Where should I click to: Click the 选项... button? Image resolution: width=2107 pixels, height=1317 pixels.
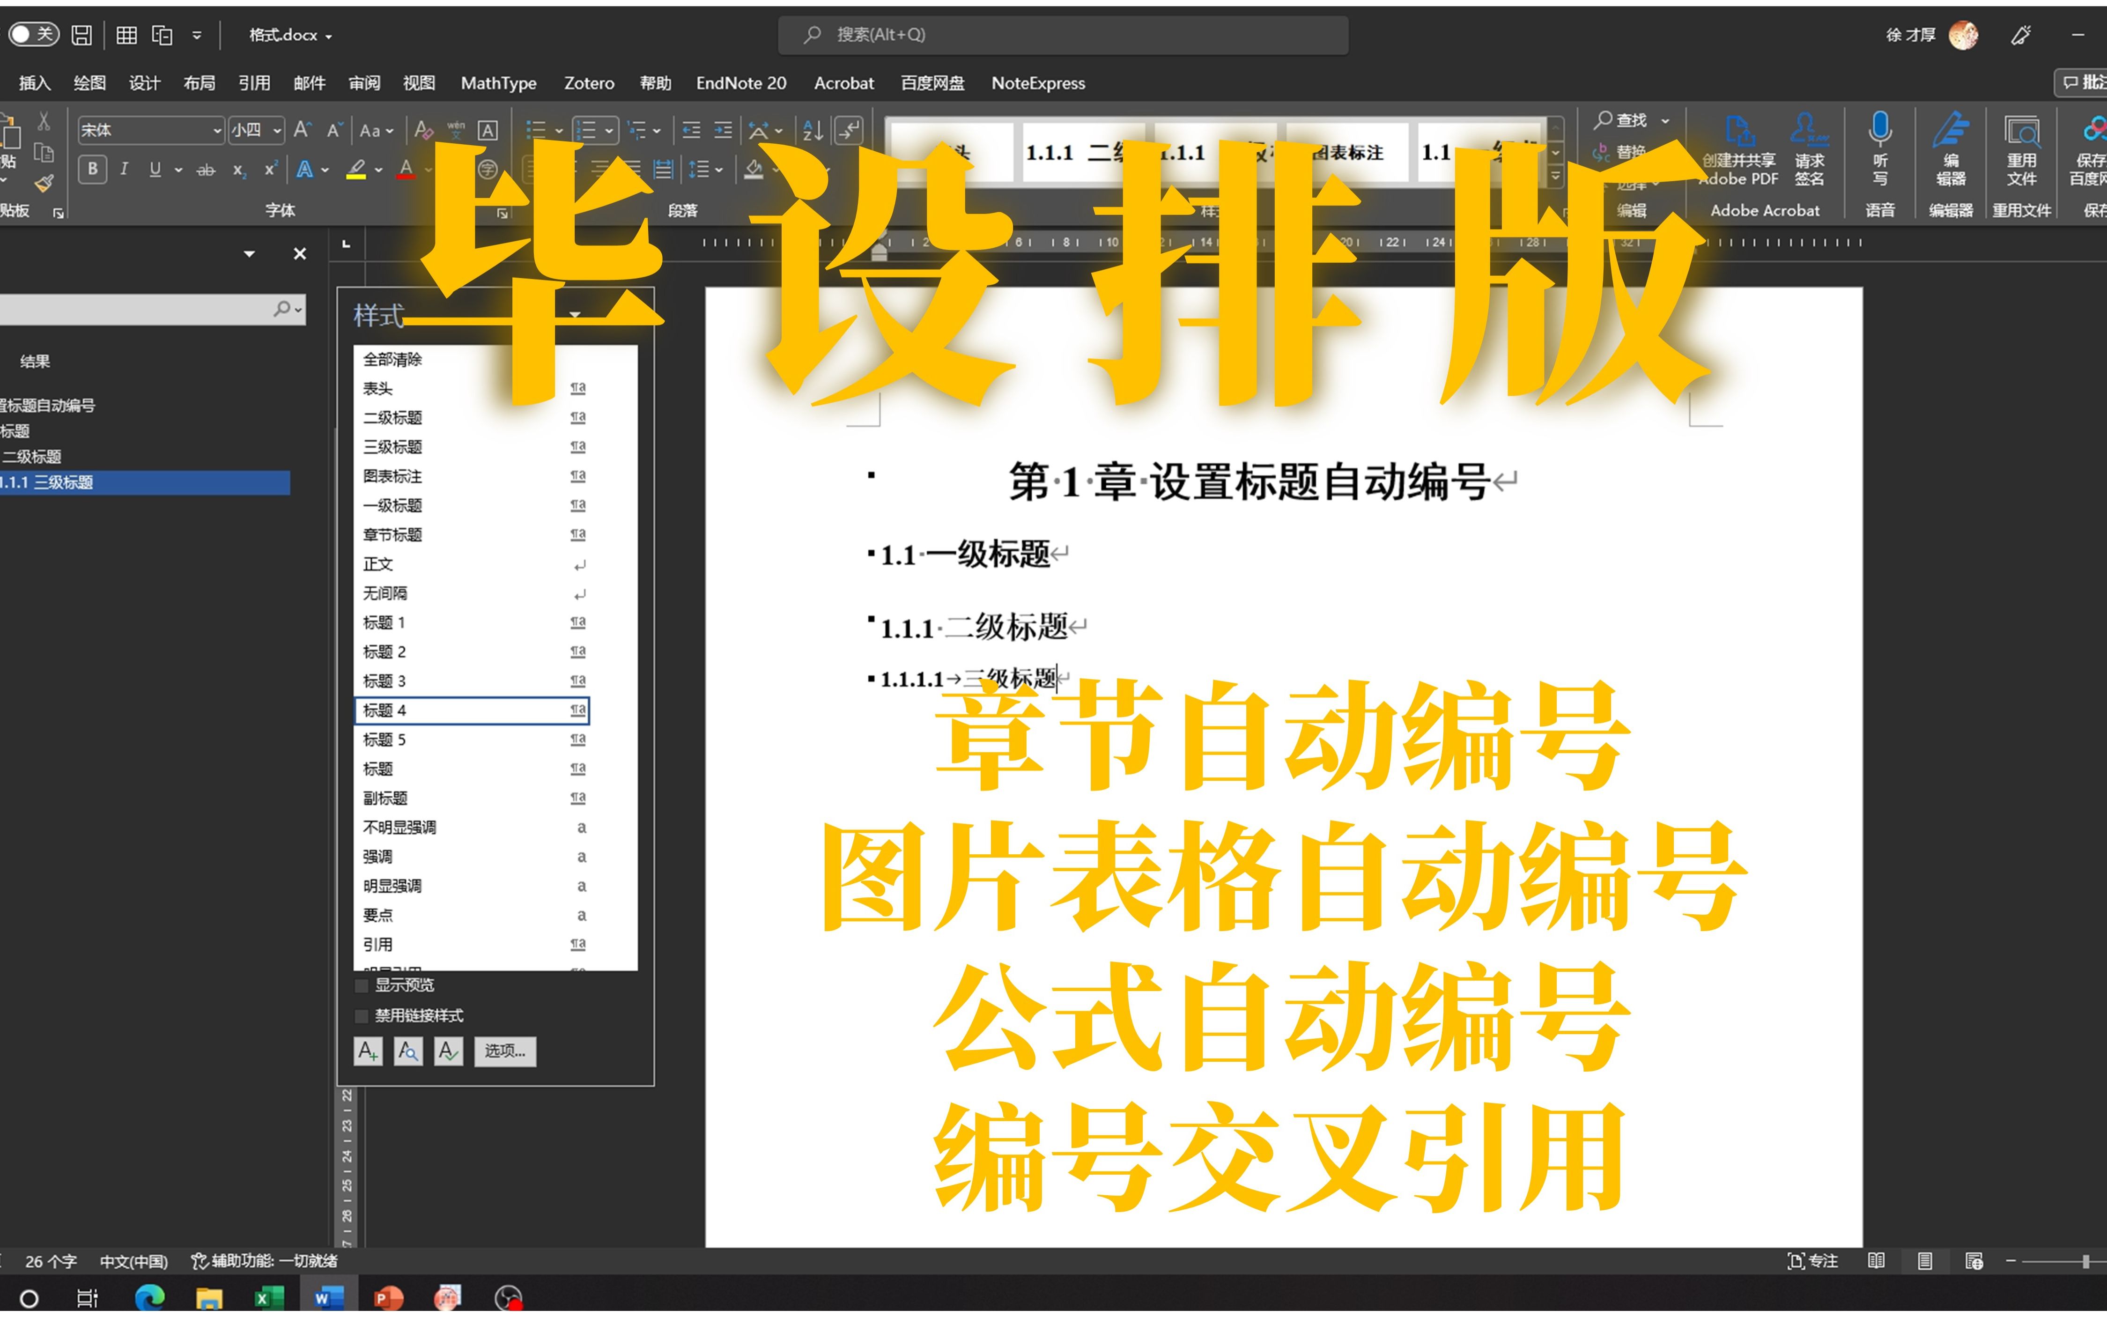(505, 1051)
